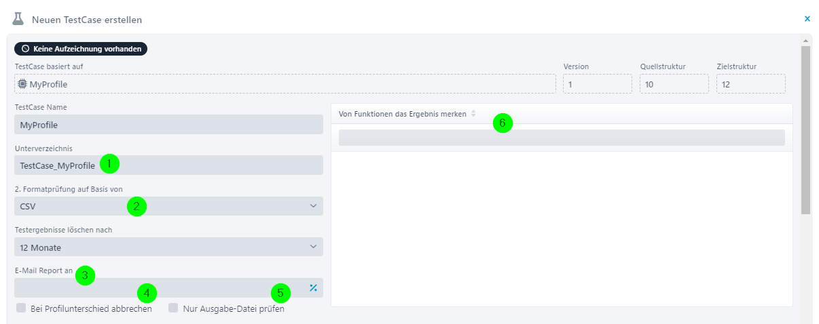Click the Unterverzeichnis input field
Image resolution: width=819 pixels, height=324 pixels.
click(168, 165)
